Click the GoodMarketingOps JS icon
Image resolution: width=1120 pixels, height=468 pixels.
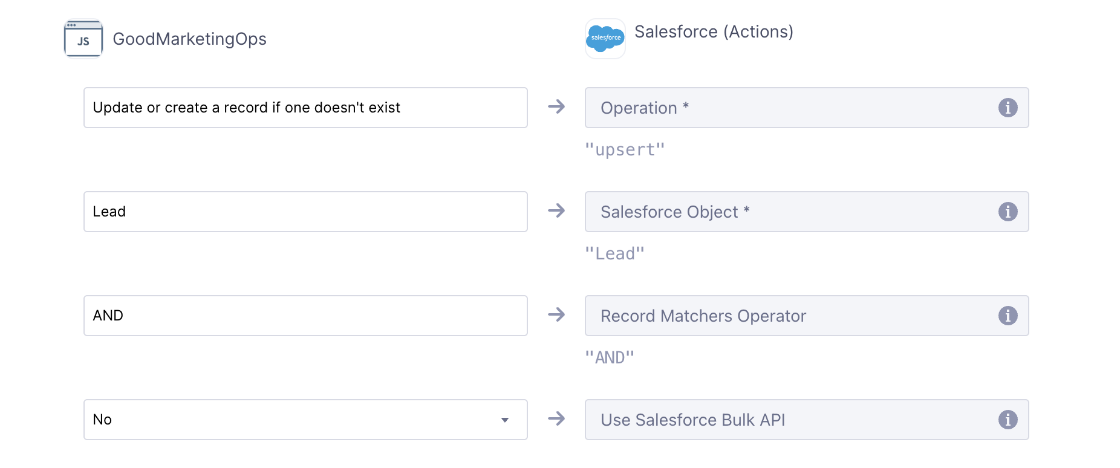(83, 39)
